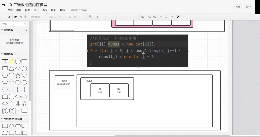The height and width of the screenshot is (137, 260).
Task: Click the pin/favorite icon in toolbar
Action: point(9,17)
